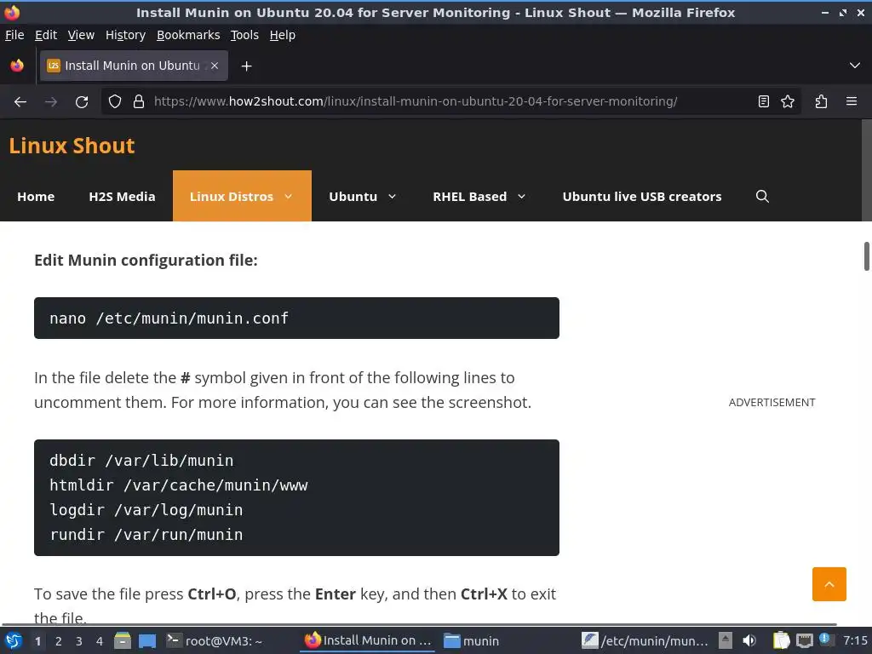Go back to the previous page
872x654 pixels.
pos(20,102)
